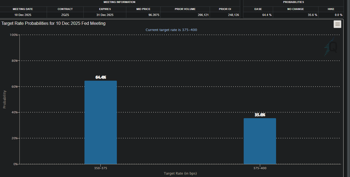Select the EASE probability header

click(258, 9)
